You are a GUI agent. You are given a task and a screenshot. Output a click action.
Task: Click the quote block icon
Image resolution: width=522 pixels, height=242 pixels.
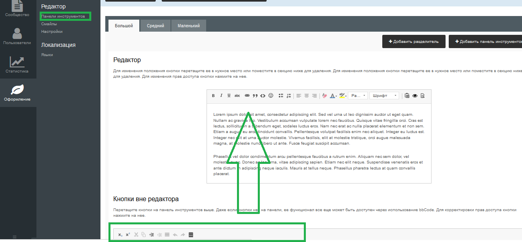click(x=255, y=96)
